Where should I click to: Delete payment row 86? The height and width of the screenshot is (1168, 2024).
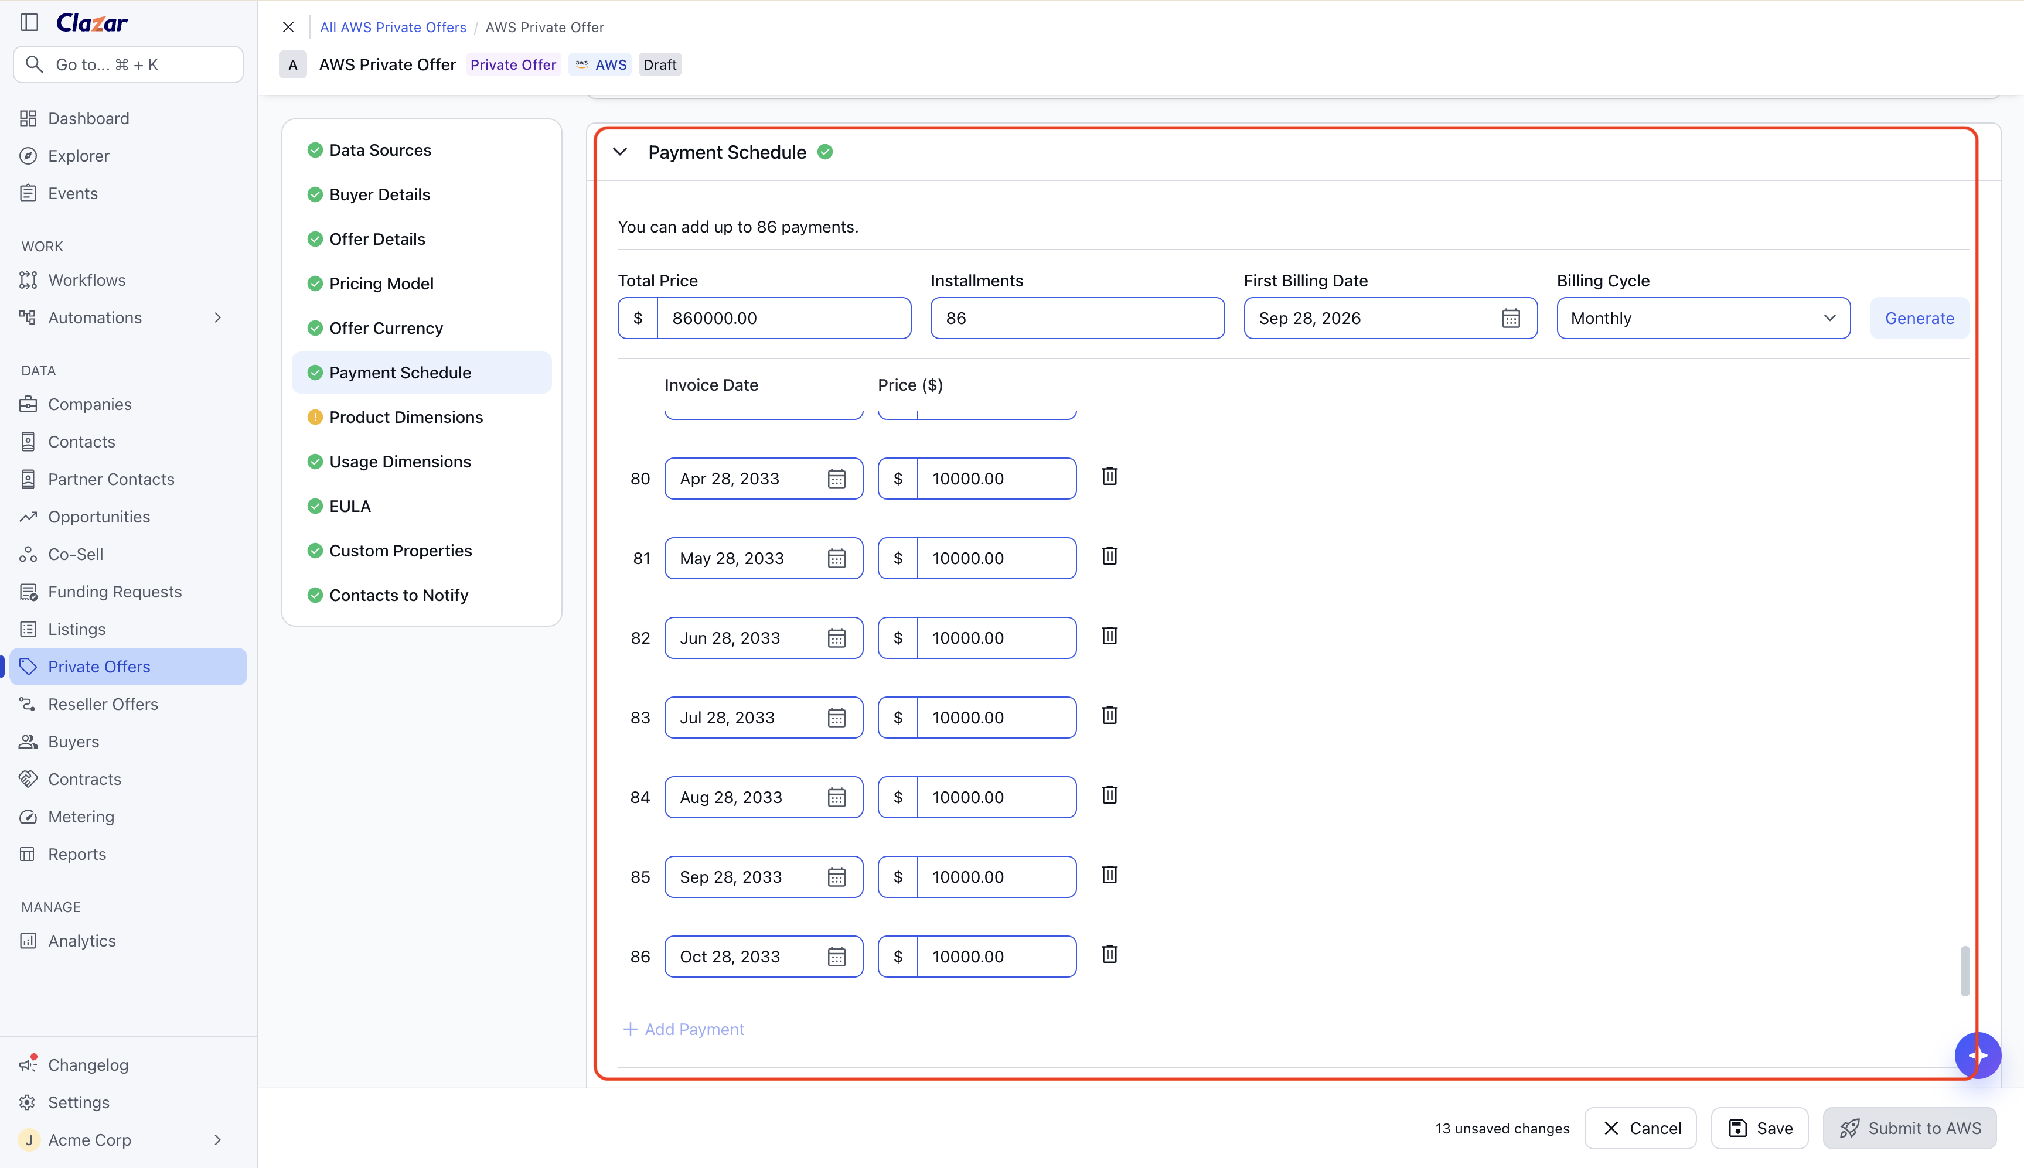[1109, 955]
